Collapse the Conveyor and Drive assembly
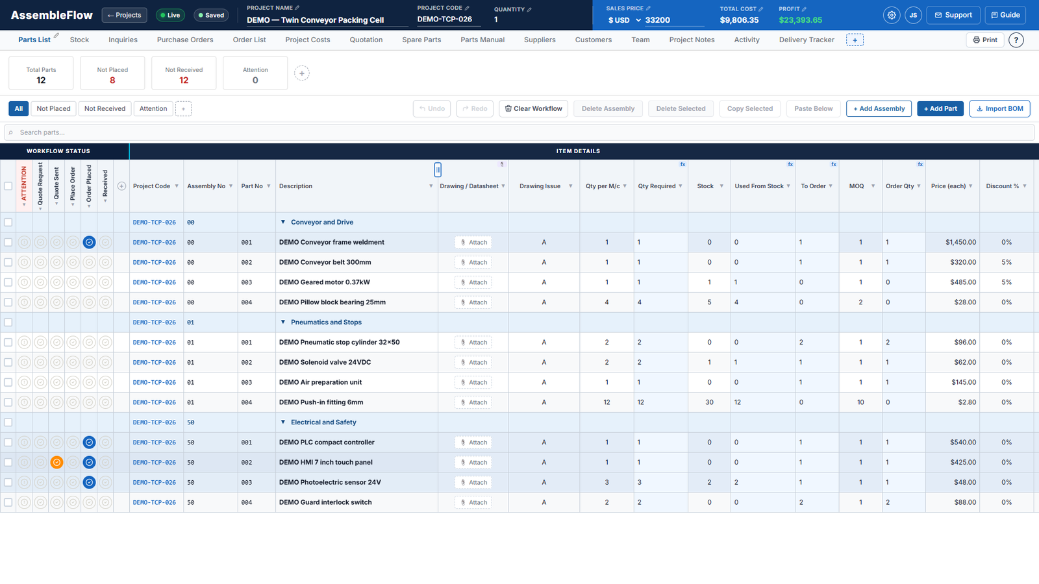Image resolution: width=1039 pixels, height=584 pixels. 283,222
